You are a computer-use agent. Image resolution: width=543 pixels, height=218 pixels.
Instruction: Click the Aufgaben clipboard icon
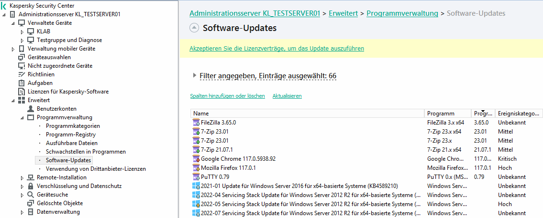(x=22, y=83)
